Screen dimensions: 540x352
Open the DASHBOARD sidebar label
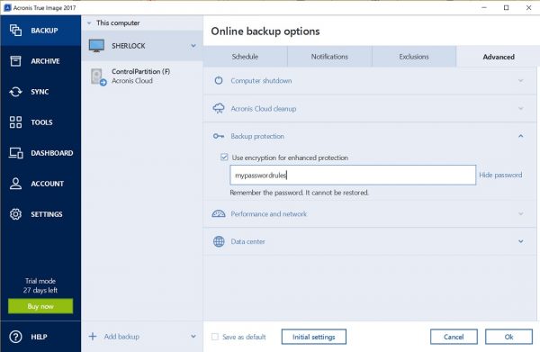point(52,153)
